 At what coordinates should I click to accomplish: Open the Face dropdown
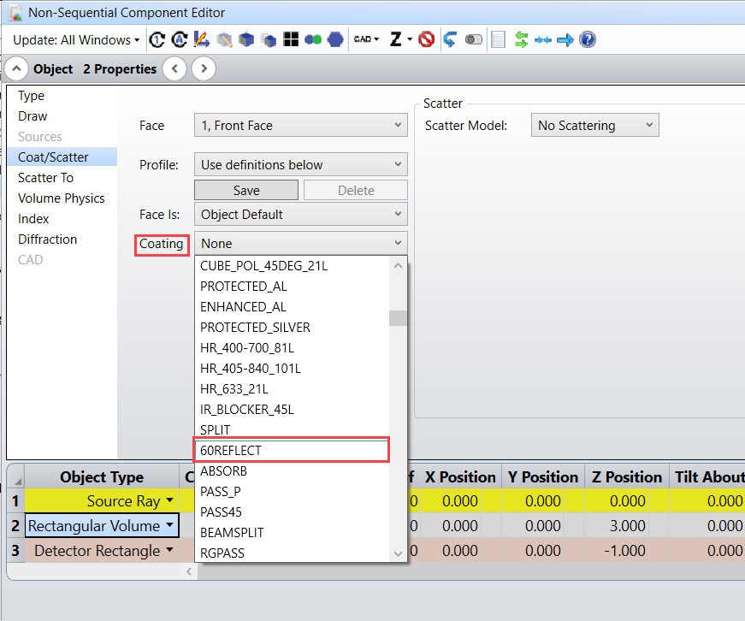pos(300,126)
